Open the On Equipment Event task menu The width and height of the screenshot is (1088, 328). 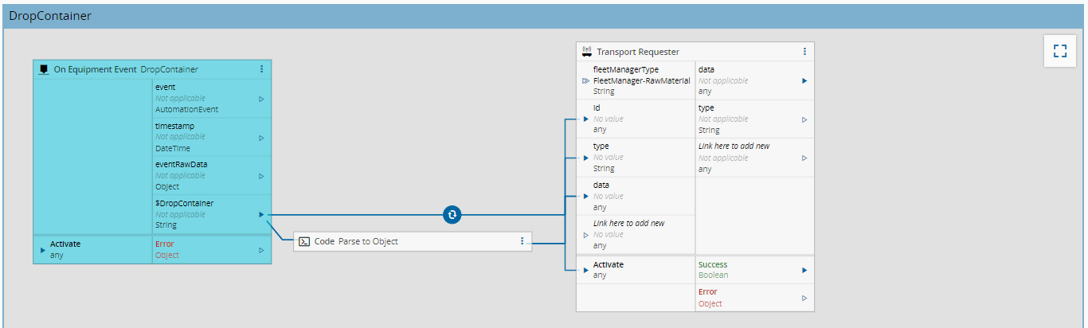point(261,69)
